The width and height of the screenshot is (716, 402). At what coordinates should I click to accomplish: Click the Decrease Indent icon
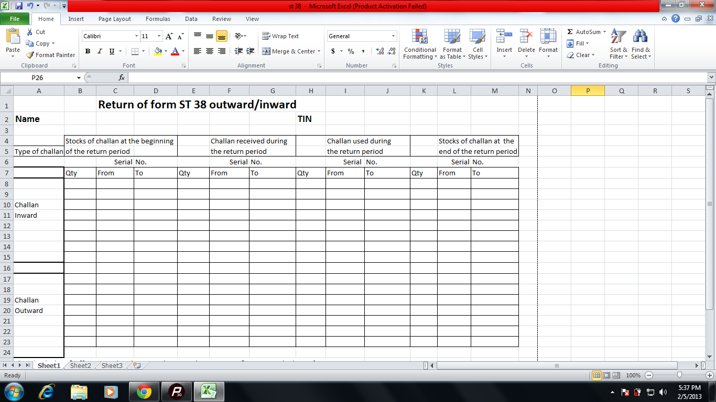238,51
